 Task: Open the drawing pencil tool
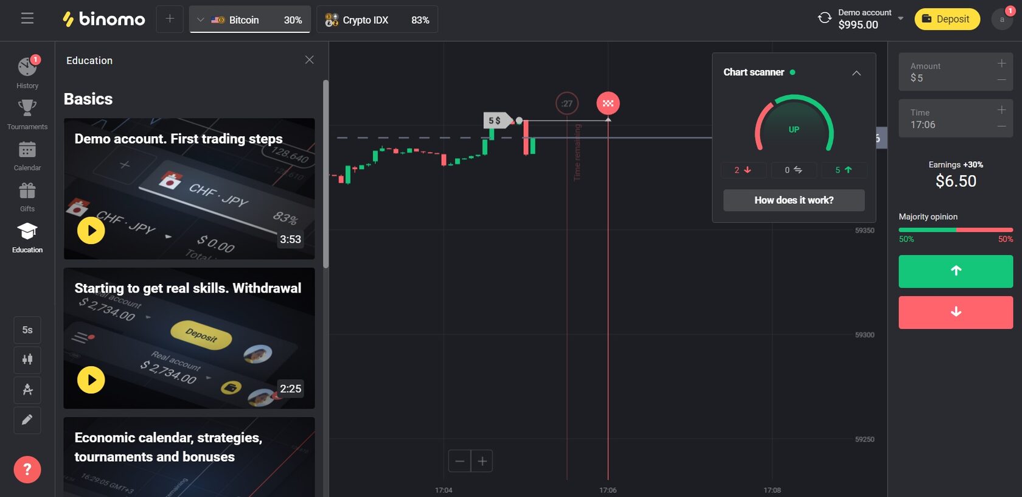(27, 420)
